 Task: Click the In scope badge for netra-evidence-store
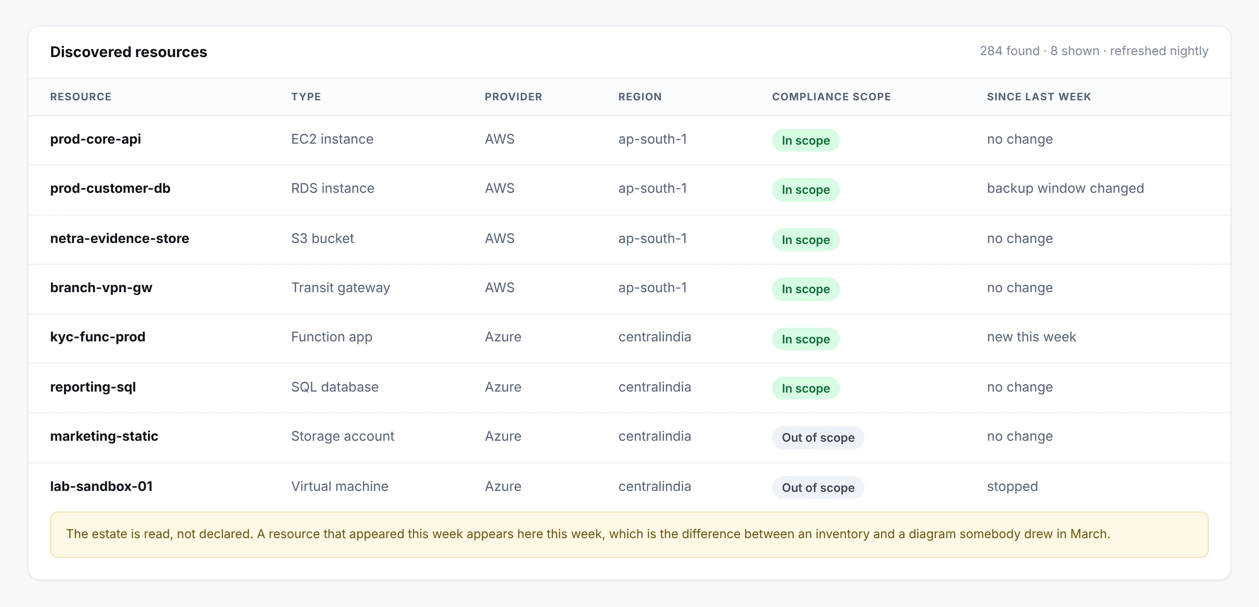(806, 240)
